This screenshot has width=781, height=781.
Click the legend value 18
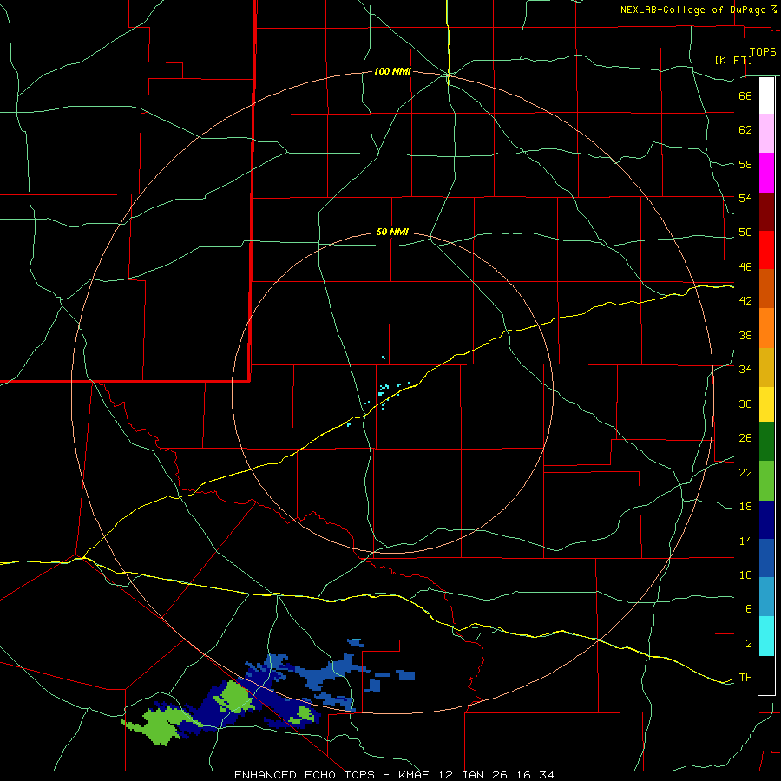coord(745,507)
